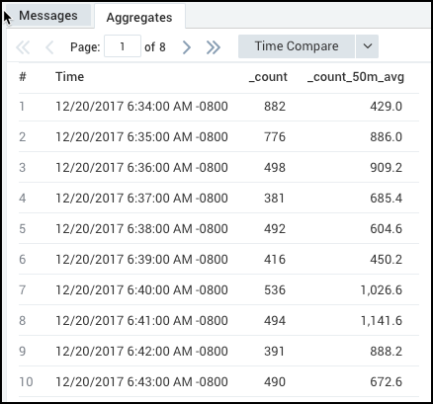Screen dimensions: 433x404
Task: Select row 1 with 6:34:00 AM timestamp
Action: pyautogui.click(x=218, y=107)
